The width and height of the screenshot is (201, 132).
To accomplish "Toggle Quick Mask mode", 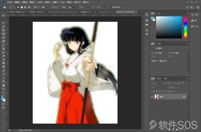I will point(3,104).
